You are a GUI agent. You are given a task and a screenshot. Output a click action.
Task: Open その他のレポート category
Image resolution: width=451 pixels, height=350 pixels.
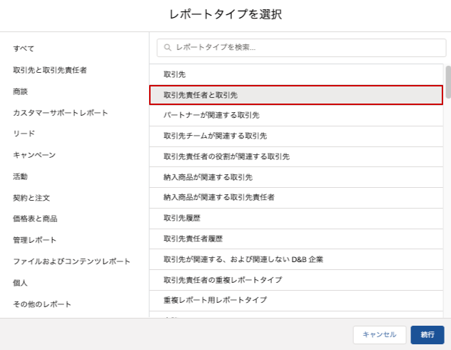point(42,304)
